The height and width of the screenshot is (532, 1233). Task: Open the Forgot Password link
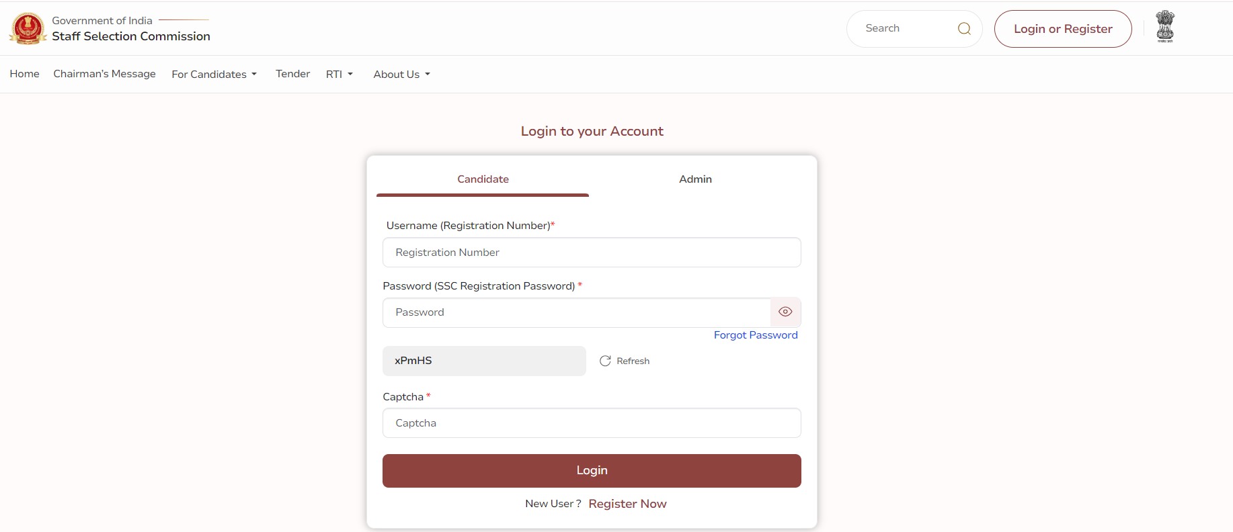click(x=755, y=335)
